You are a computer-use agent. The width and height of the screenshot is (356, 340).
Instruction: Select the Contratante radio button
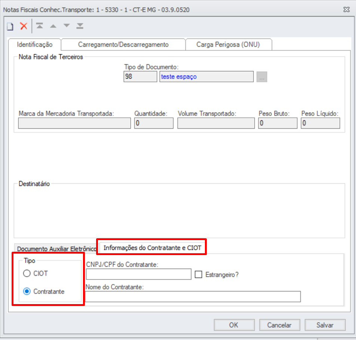(x=27, y=291)
